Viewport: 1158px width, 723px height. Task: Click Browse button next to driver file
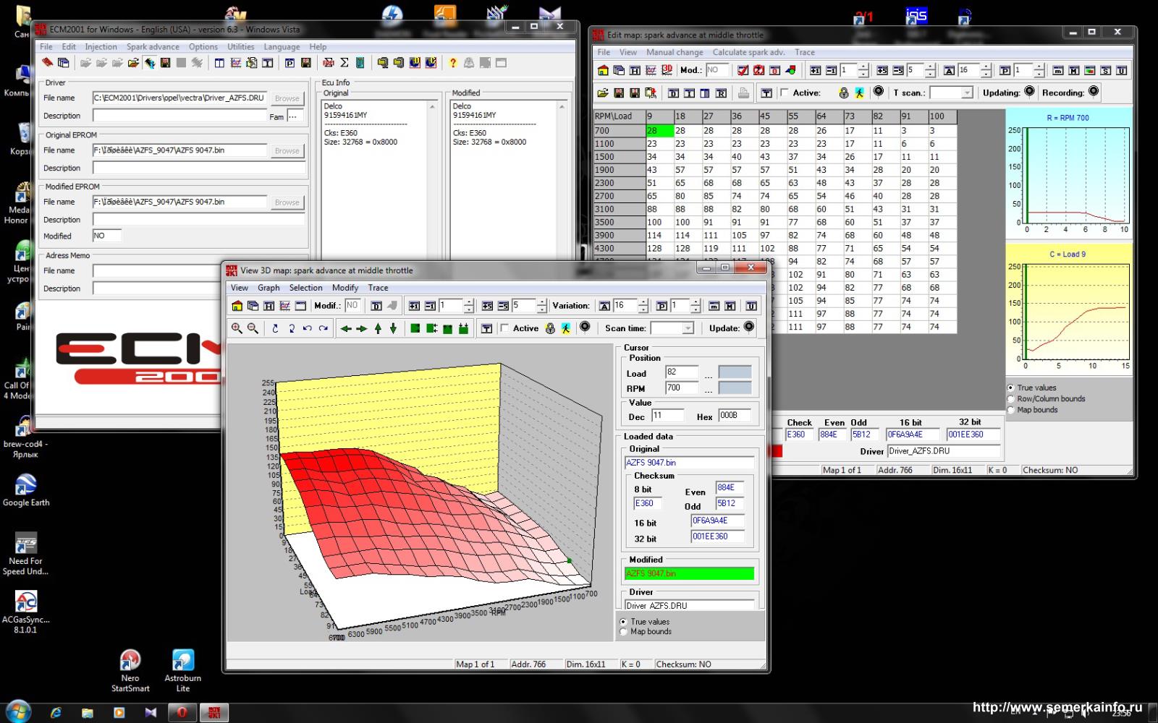coord(287,98)
